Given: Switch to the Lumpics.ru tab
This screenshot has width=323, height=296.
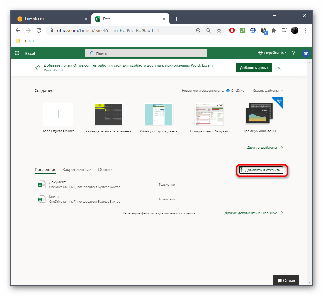Looking at the screenshot, I should click(x=51, y=19).
